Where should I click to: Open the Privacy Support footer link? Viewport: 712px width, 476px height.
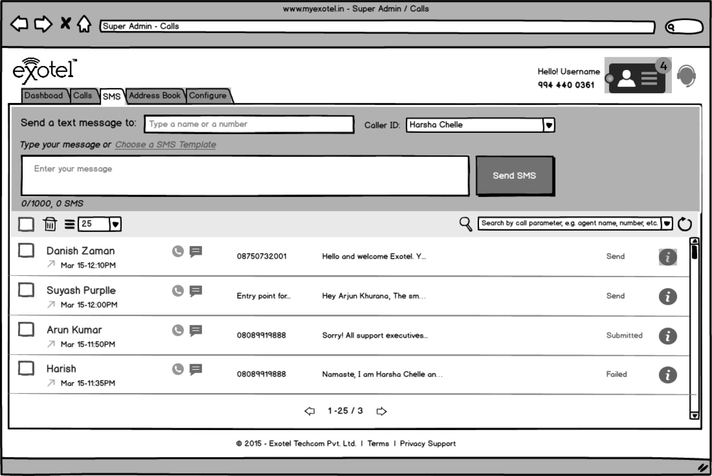tap(428, 443)
